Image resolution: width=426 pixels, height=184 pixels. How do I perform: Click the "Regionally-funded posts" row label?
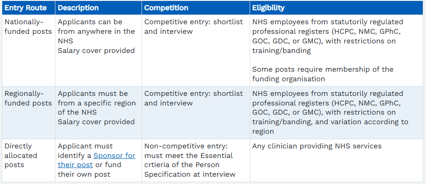(x=28, y=98)
